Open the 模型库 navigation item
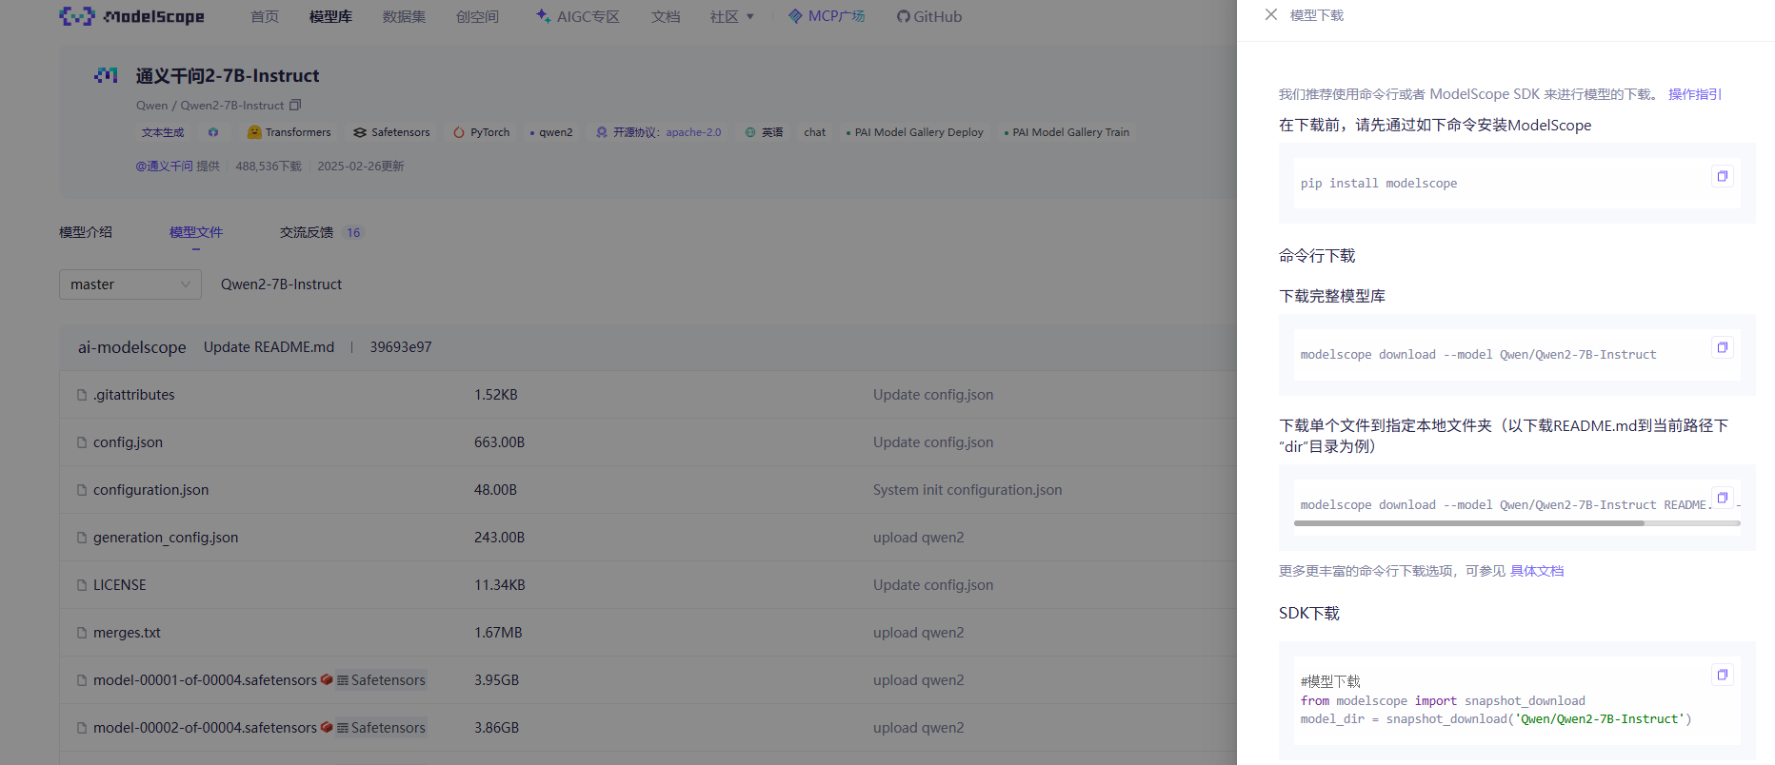Image resolution: width=1775 pixels, height=765 pixels. (x=330, y=16)
